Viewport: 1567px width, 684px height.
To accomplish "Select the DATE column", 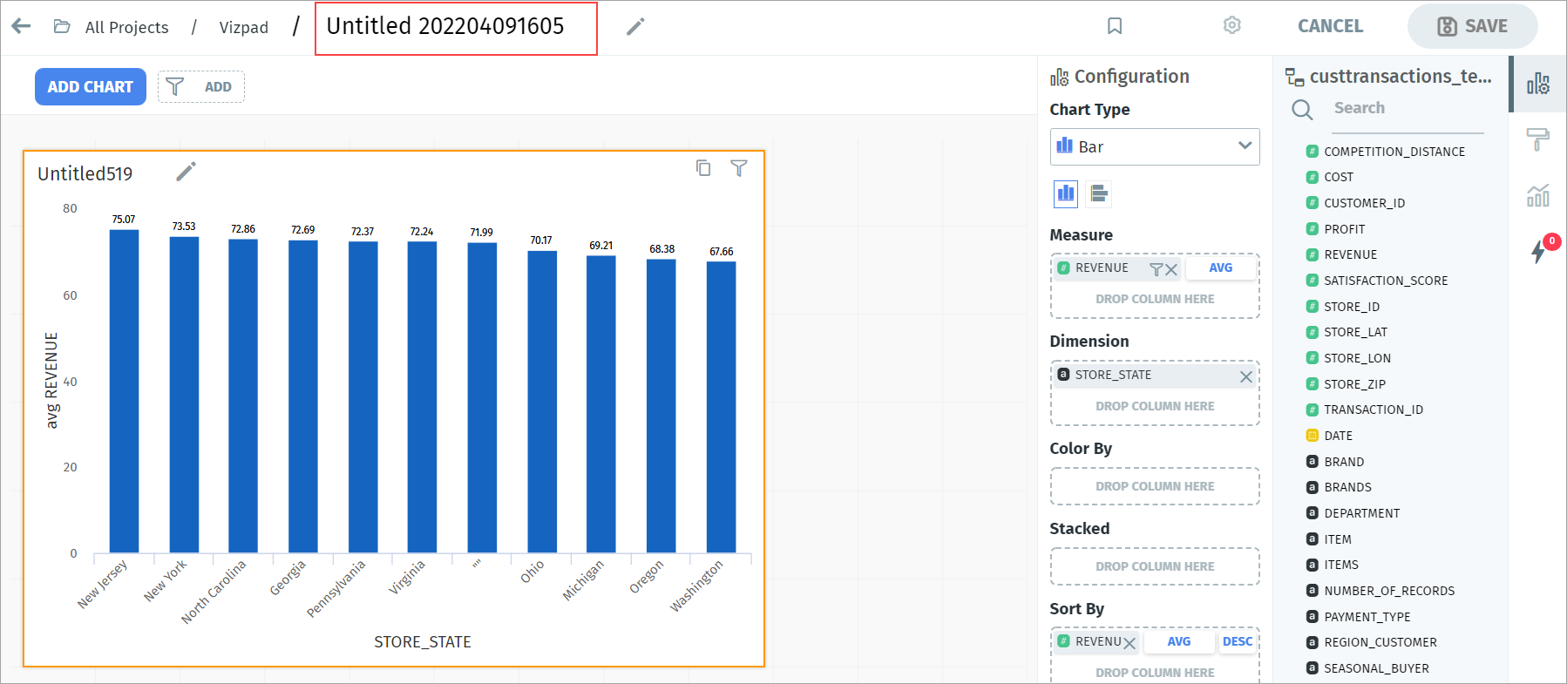I will click(x=1338, y=436).
